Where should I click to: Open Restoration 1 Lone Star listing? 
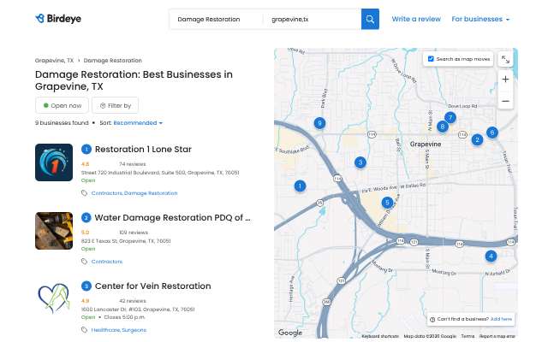coord(143,150)
